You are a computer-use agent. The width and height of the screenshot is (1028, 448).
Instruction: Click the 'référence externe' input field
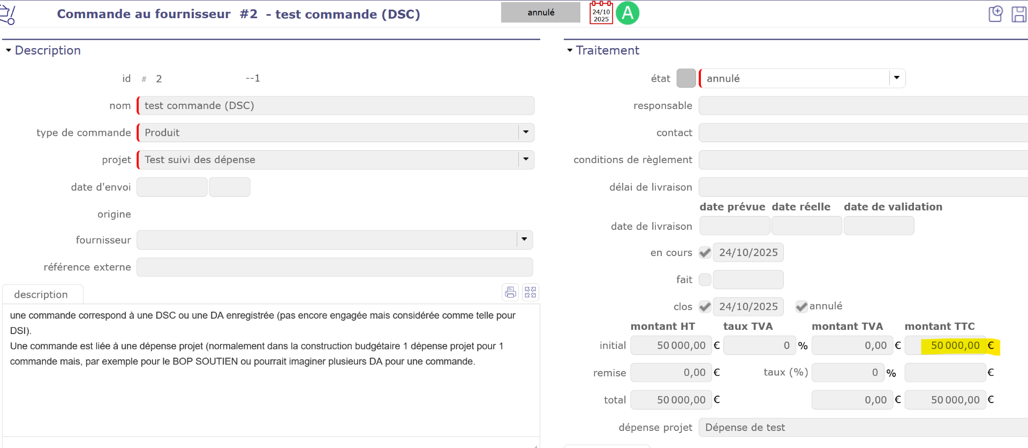pyautogui.click(x=335, y=267)
